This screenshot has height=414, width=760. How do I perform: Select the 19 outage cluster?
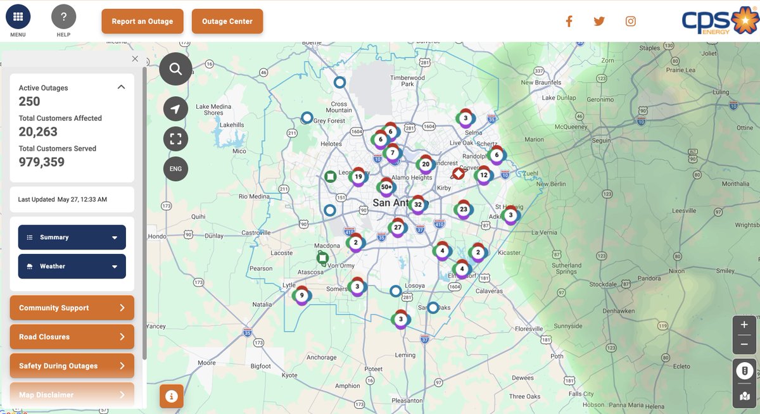coord(358,177)
